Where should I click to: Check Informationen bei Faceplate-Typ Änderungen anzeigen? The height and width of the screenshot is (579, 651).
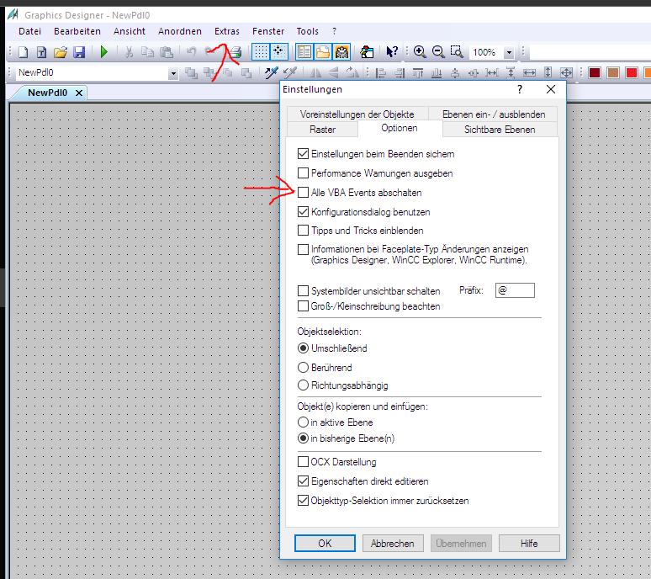[x=303, y=249]
